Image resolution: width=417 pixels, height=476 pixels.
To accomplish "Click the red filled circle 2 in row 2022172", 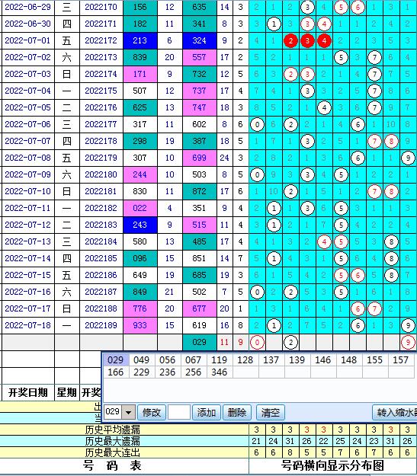I will tap(290, 40).
